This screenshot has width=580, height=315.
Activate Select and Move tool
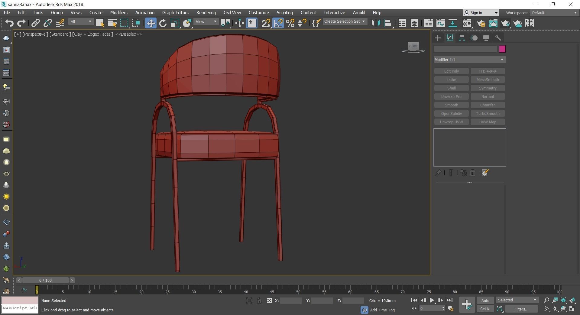(151, 23)
